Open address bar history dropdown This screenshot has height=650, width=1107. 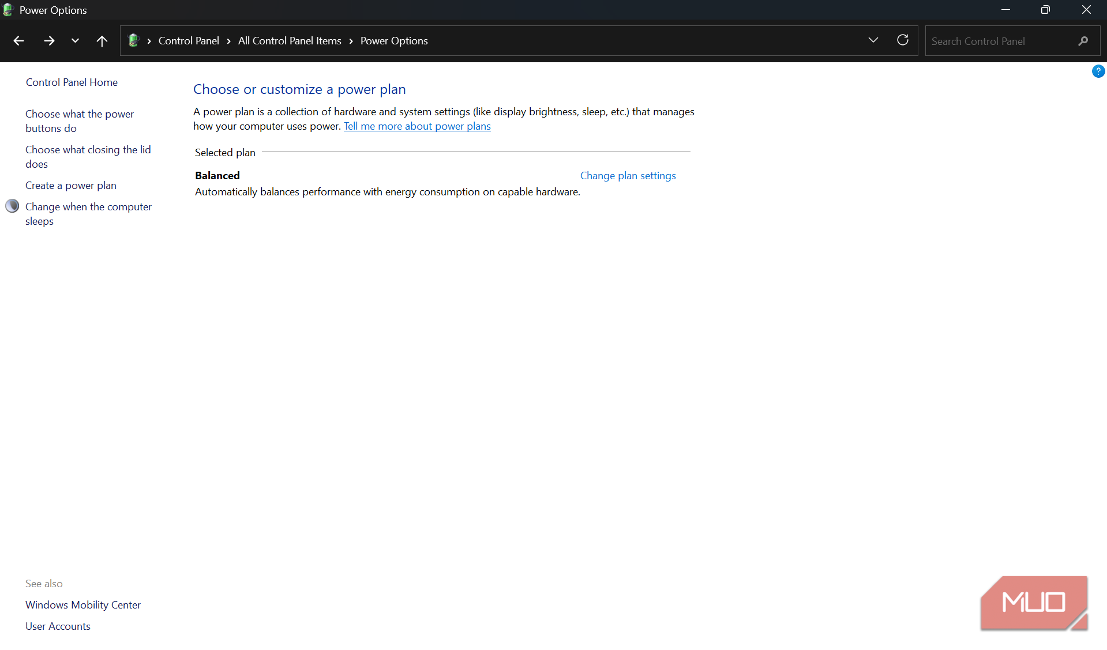pos(873,40)
